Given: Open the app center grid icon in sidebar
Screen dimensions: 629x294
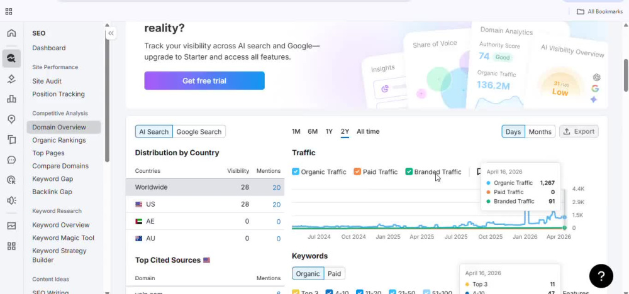Looking at the screenshot, I should click(11, 246).
